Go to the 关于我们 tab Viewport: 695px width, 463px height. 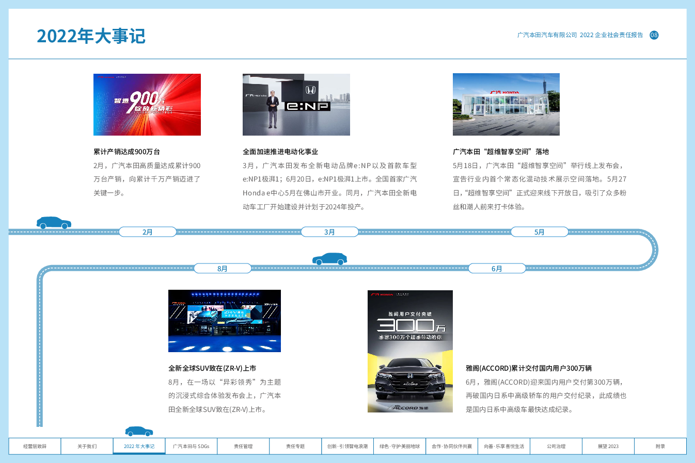click(x=87, y=446)
